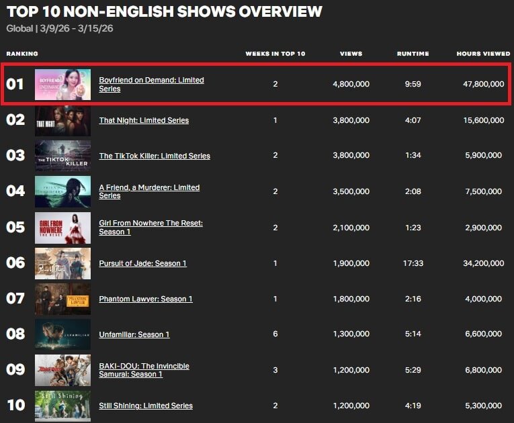
Task: Click the rank number 04
Action: tap(15, 191)
